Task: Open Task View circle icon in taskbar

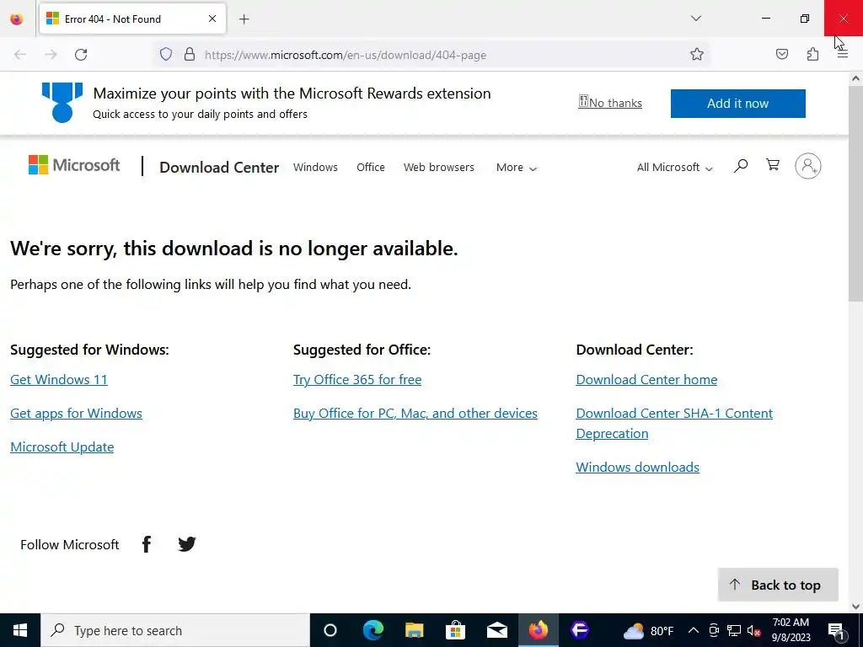Action: [x=330, y=630]
